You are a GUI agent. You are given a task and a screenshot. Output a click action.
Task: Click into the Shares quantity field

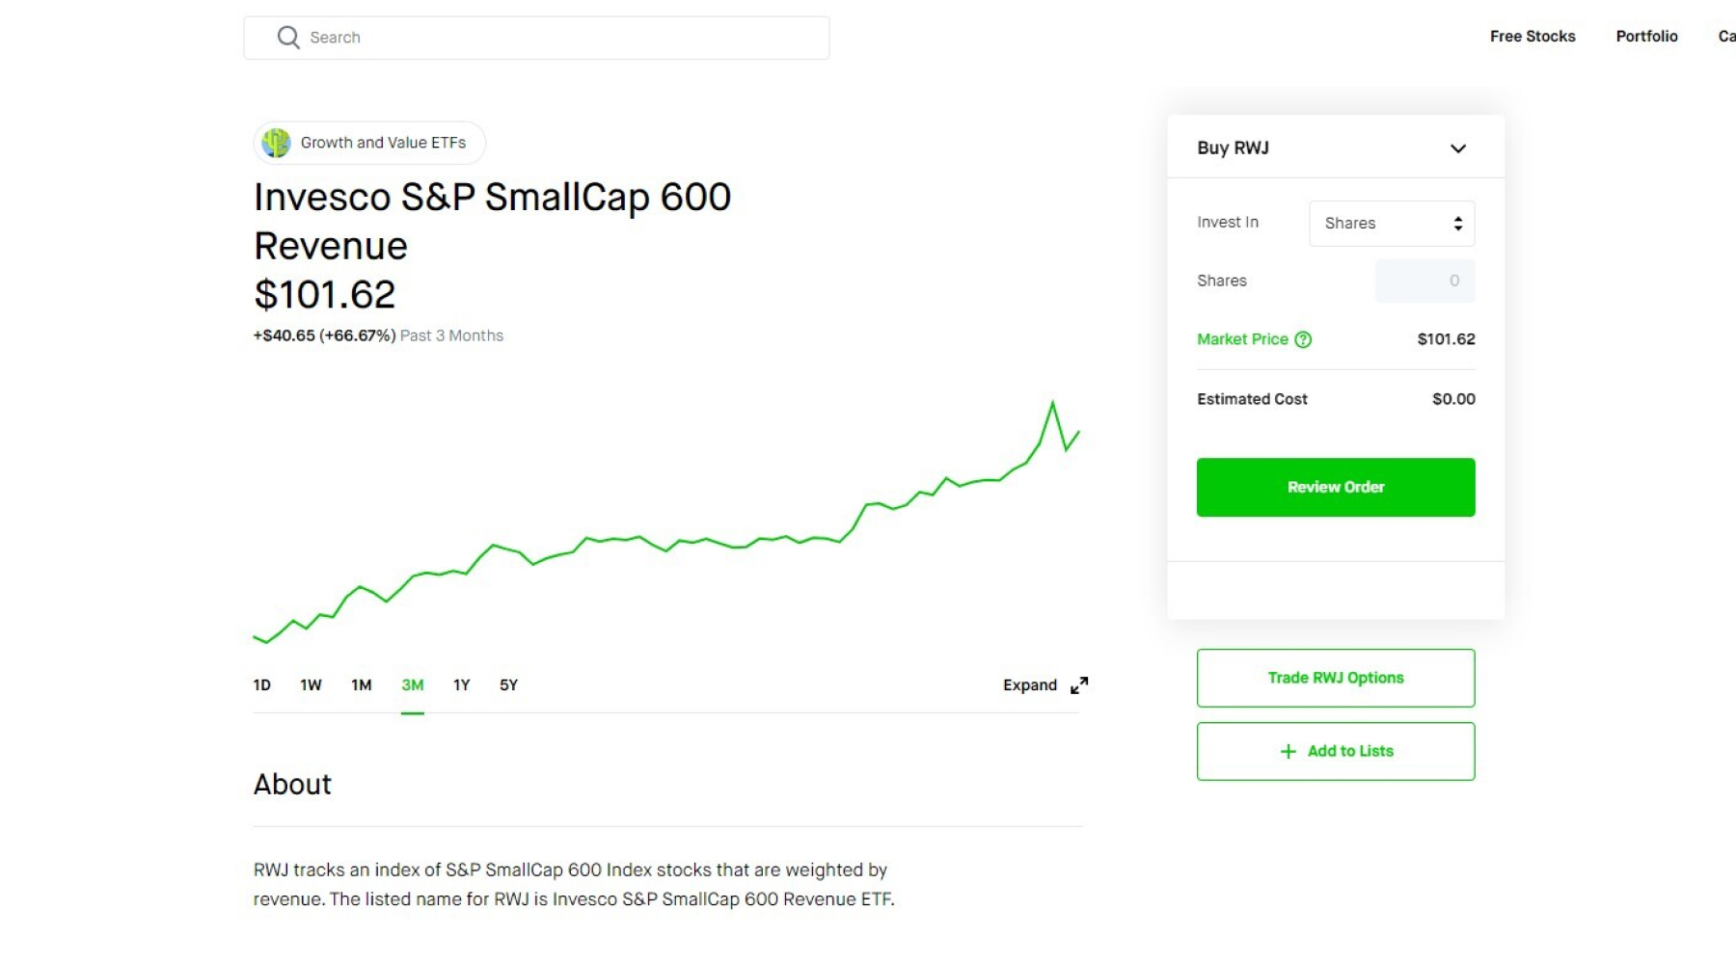tap(1424, 281)
